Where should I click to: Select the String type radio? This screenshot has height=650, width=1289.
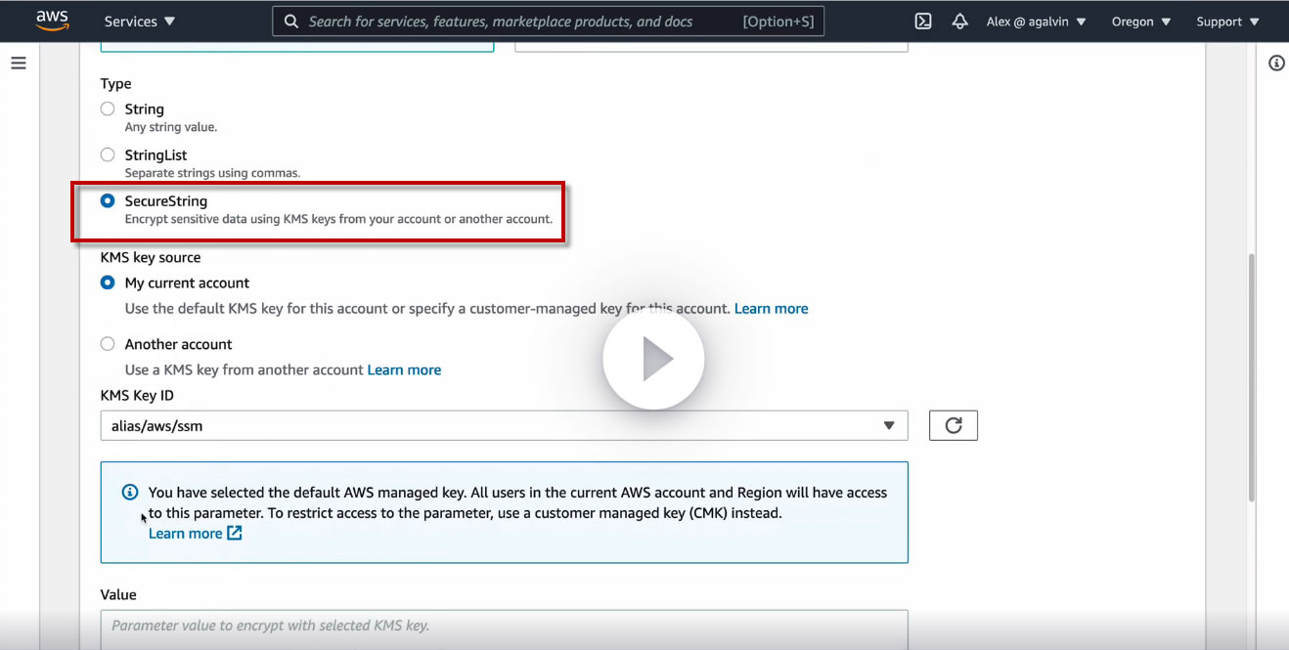click(x=108, y=108)
